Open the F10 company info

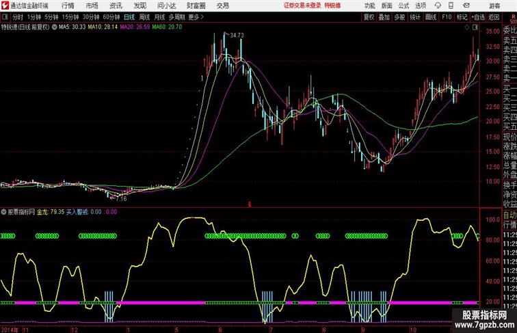coord(447,16)
